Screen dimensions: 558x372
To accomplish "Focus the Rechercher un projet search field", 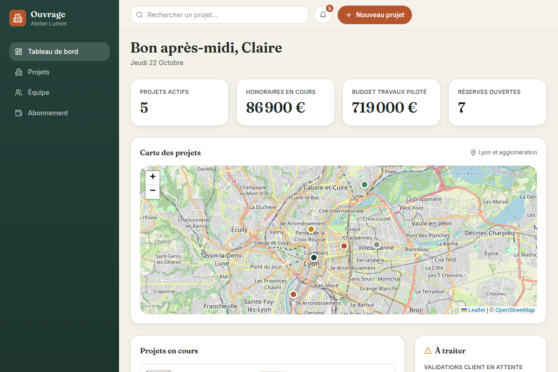I will pos(219,15).
